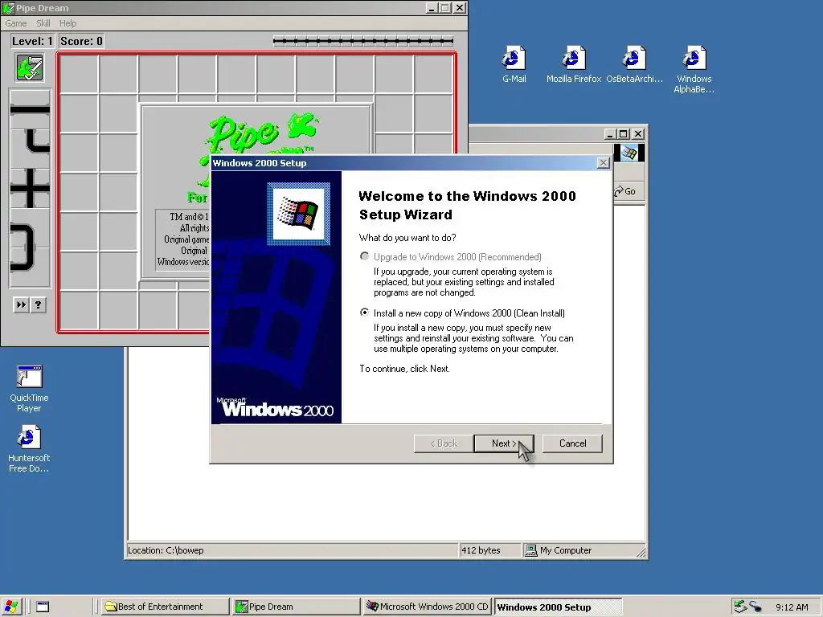This screenshot has width=823, height=617.
Task: Click the Windows logo image in the Setup wizard
Action: pos(299,214)
